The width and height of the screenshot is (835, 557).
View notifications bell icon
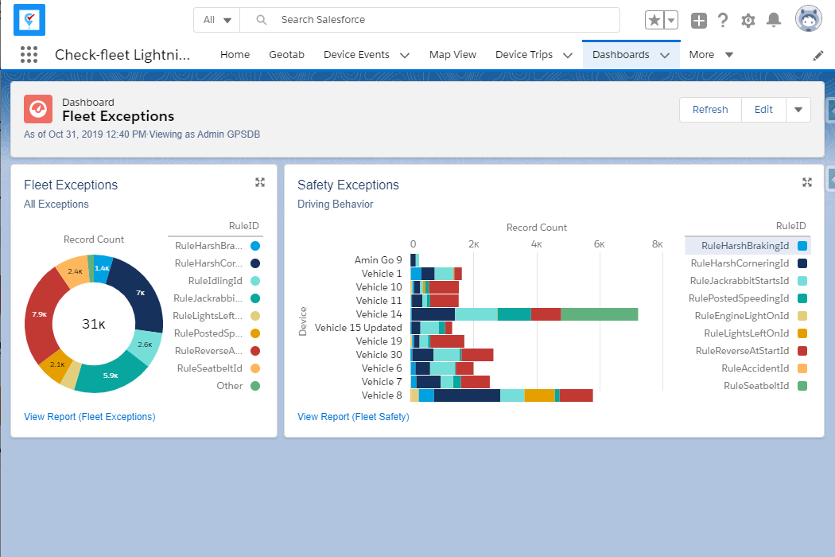(773, 21)
